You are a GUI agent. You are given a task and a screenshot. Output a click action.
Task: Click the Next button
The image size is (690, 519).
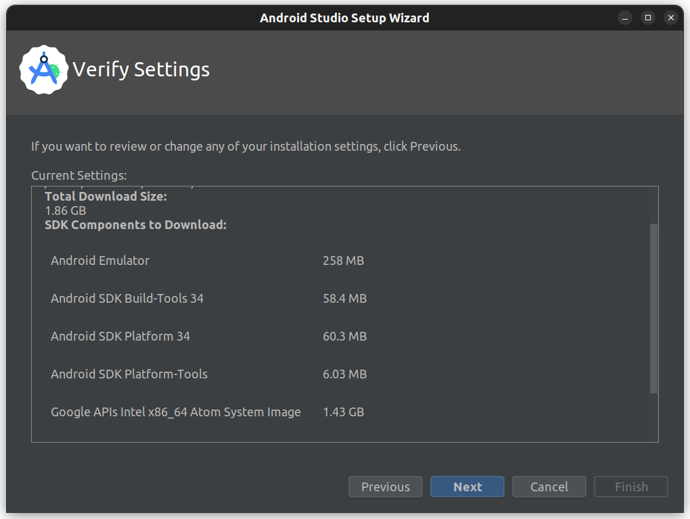(467, 487)
